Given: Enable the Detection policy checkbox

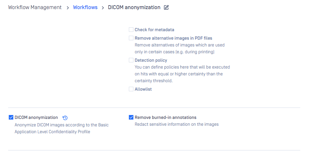Looking at the screenshot, I should coord(131,60).
